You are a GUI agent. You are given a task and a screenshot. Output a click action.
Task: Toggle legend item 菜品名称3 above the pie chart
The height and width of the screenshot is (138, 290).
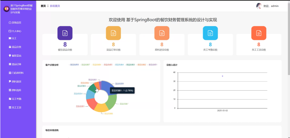click(x=130, y=65)
